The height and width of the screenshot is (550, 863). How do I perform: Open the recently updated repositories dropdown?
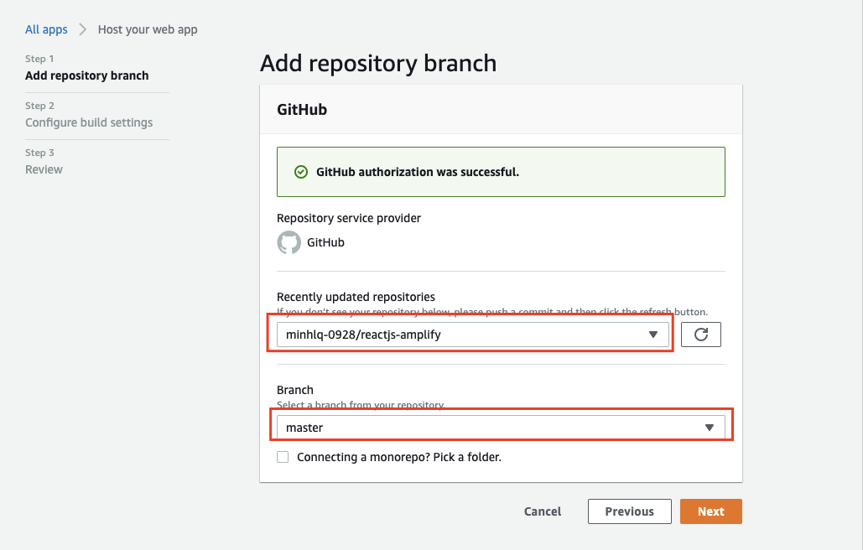pyautogui.click(x=470, y=335)
